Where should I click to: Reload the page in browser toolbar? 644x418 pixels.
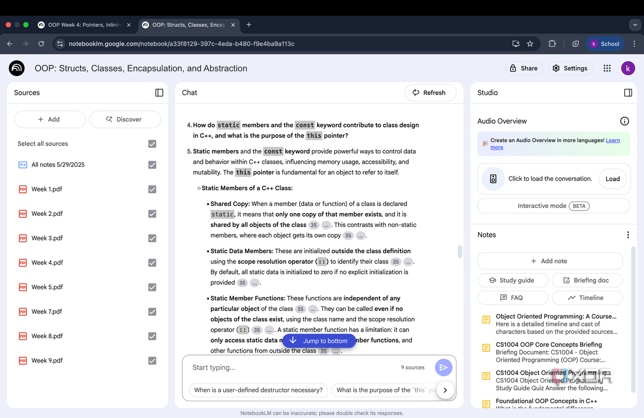pos(41,44)
